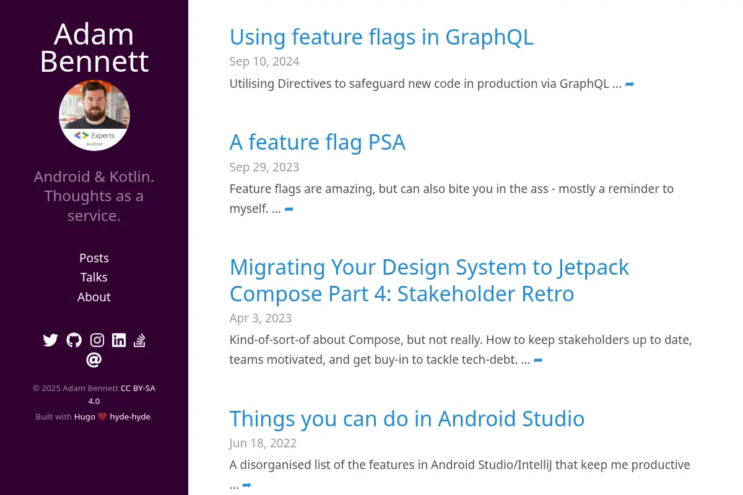Click the email at-sign icon
This screenshot has height=495, width=743.
click(x=94, y=359)
